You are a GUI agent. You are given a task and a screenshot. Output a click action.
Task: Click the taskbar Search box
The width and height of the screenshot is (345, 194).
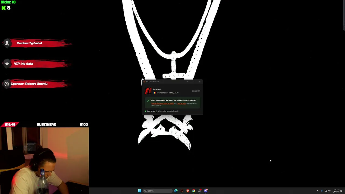click(x=158, y=191)
